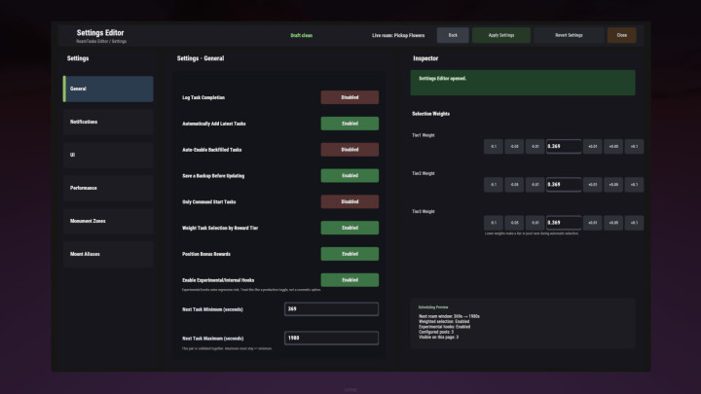The width and height of the screenshot is (701, 394).
Task: Click the Tier3 Weight value field
Action: pos(564,223)
